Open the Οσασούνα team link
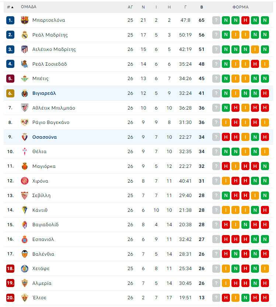Screen dimensions: 276x307 click(45, 137)
